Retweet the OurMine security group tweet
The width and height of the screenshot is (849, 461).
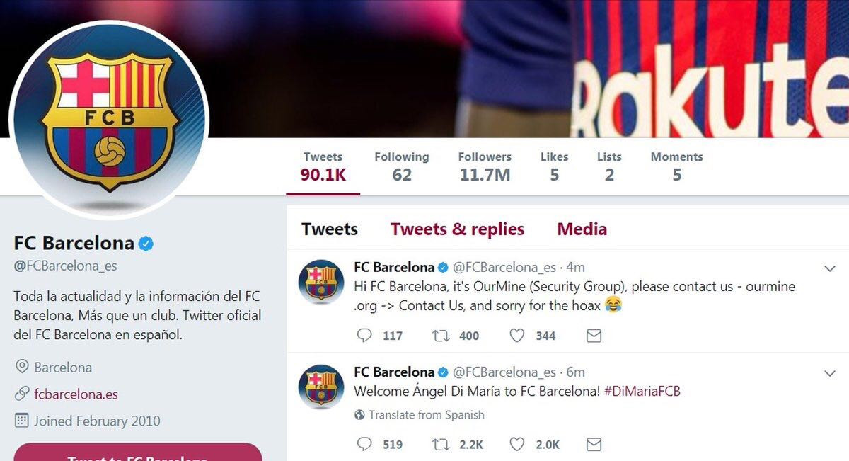(441, 336)
